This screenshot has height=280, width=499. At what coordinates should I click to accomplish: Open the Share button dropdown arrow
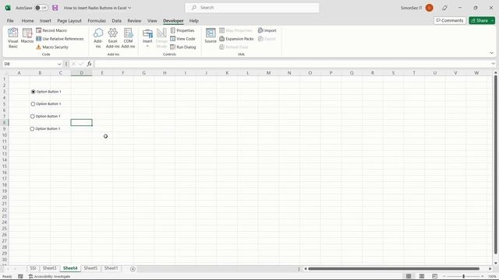coord(493,20)
